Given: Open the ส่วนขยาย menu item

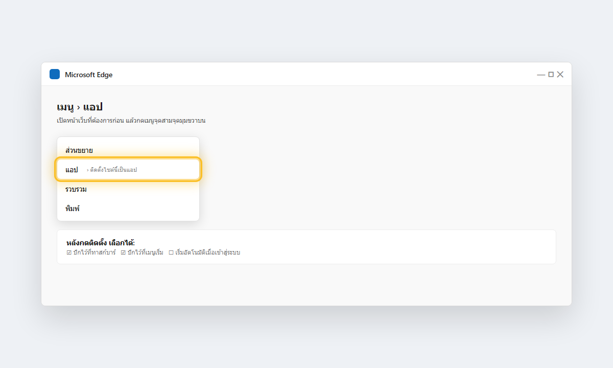Looking at the screenshot, I should [128, 150].
